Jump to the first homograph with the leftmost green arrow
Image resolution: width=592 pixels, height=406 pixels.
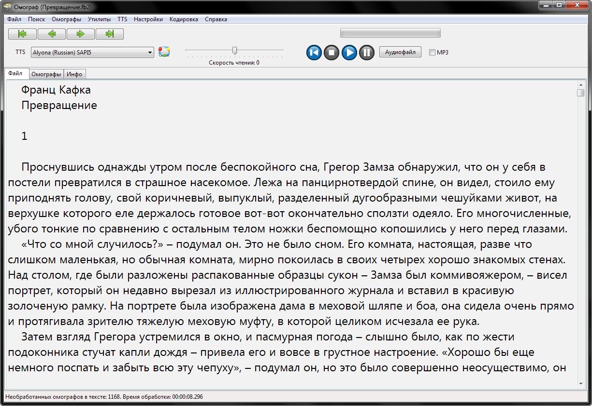pos(22,34)
